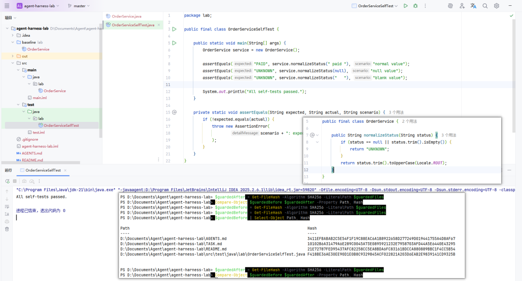522x281 pixels.
Task: Collapse the baseline folder
Action: pos(13,42)
